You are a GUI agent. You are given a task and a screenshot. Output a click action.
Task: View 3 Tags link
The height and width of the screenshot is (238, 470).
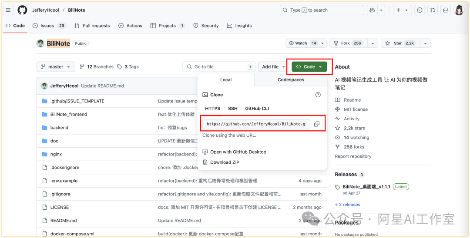pos(128,67)
